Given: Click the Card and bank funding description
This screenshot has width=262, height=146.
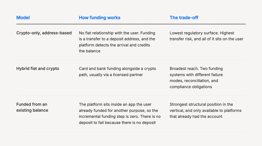Looking at the screenshot, I should (118, 72).
